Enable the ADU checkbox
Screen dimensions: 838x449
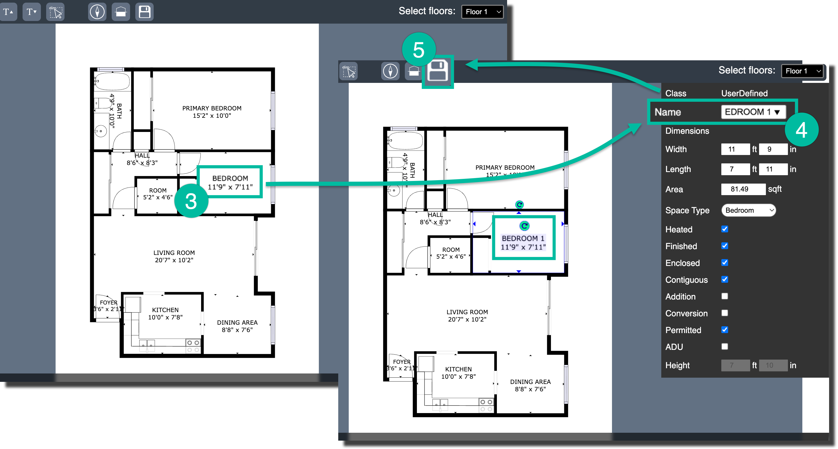[725, 346]
